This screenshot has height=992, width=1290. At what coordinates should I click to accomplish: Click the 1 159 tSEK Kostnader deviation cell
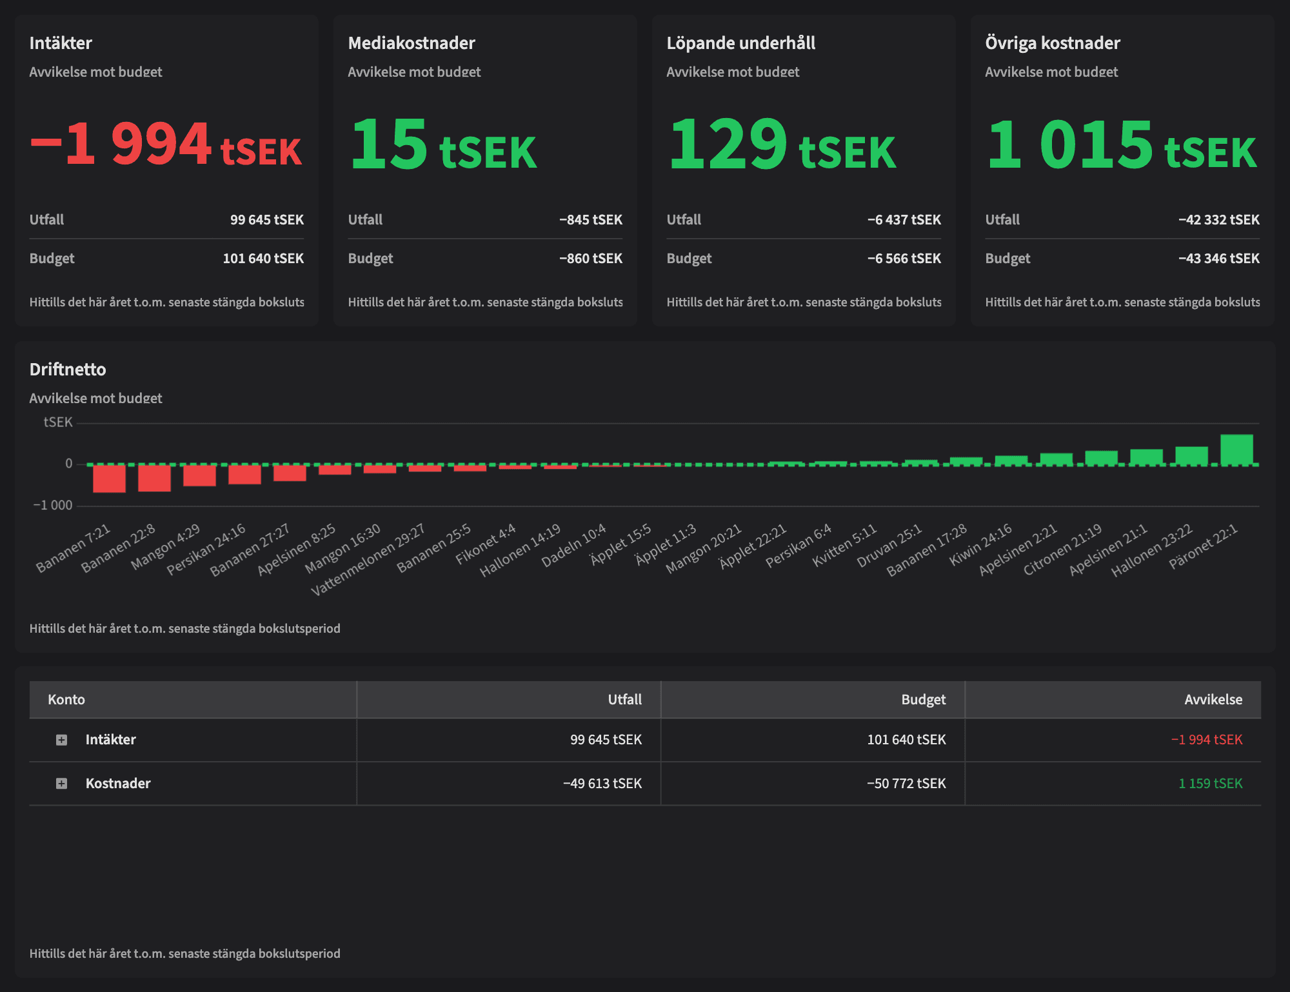click(1210, 783)
